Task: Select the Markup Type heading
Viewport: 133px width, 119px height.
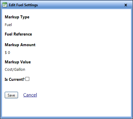Action: 17,17
